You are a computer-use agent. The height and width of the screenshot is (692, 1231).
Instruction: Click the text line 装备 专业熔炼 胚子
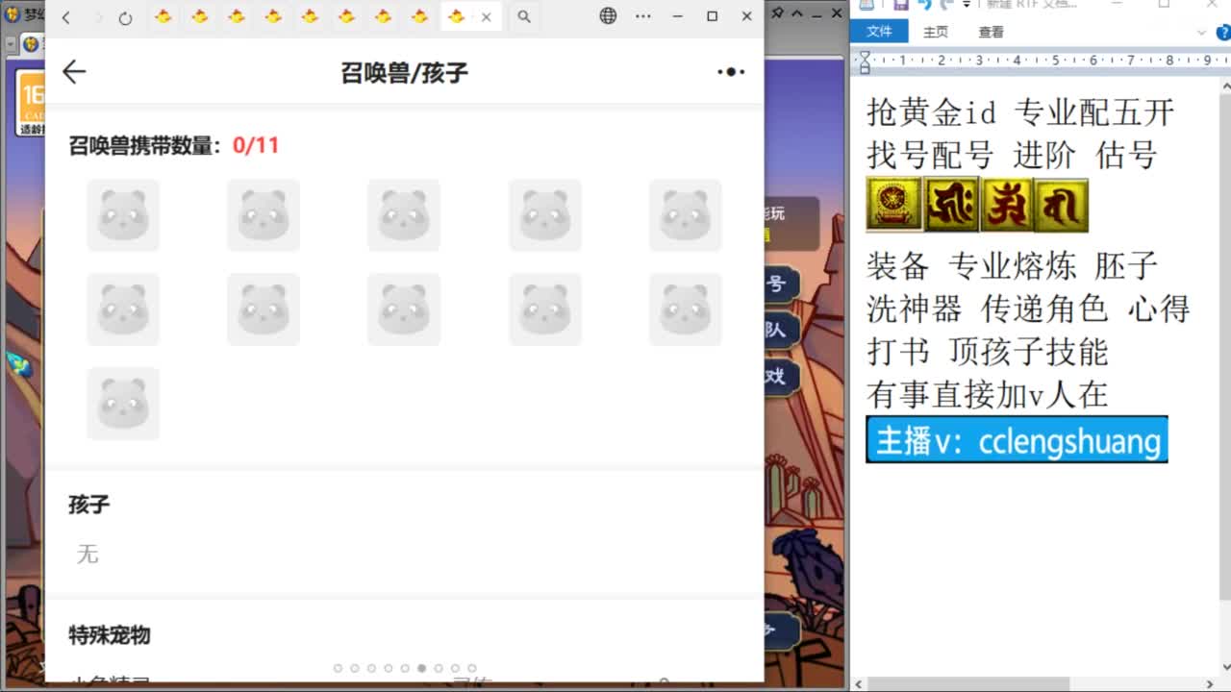1013,265
